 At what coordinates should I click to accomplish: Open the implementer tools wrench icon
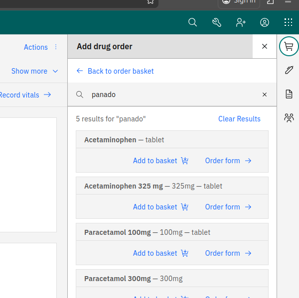tap(217, 22)
